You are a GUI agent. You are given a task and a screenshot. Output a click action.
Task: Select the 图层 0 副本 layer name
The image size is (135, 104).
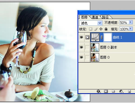coord(109,47)
